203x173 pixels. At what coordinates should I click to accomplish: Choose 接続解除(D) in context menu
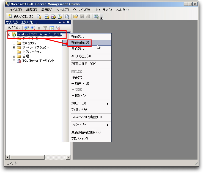(x=87, y=43)
